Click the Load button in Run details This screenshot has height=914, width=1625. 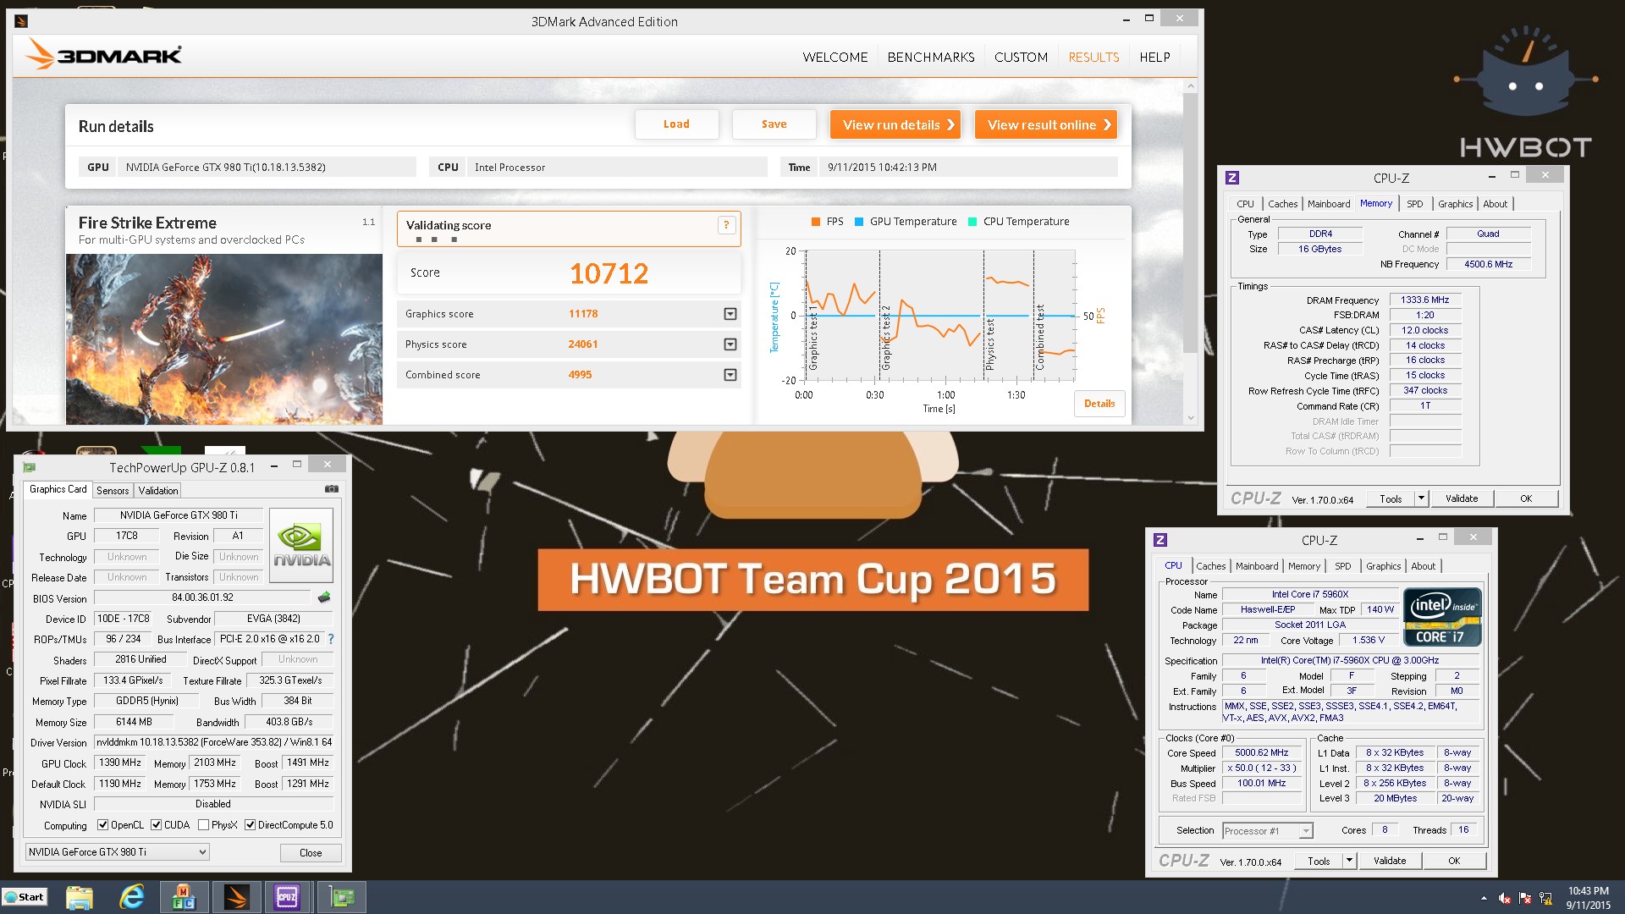[676, 124]
